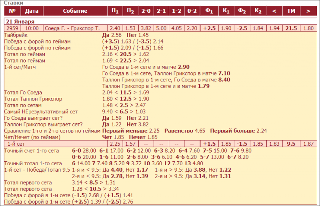This screenshot has width=320, height=206.
Task: Pick 1-й сет П1 odds 2.25
Action: pos(115,144)
